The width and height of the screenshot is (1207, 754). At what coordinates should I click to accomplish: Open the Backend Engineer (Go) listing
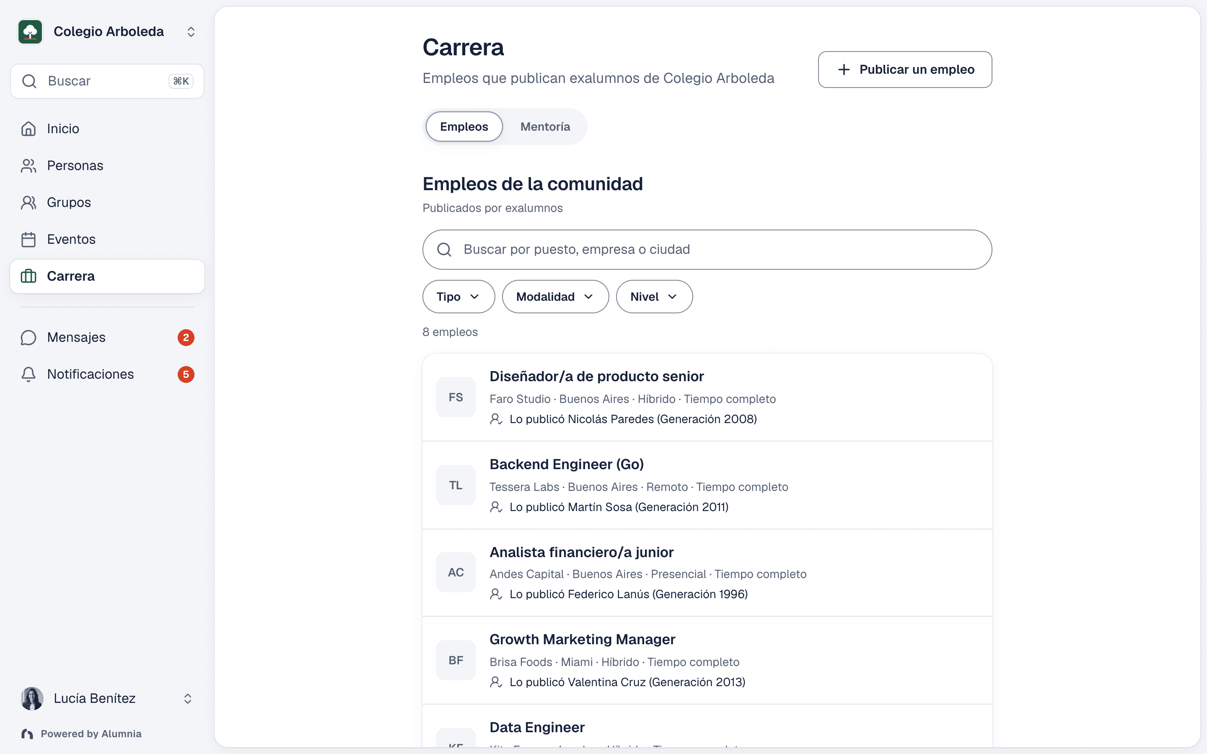coord(707,485)
